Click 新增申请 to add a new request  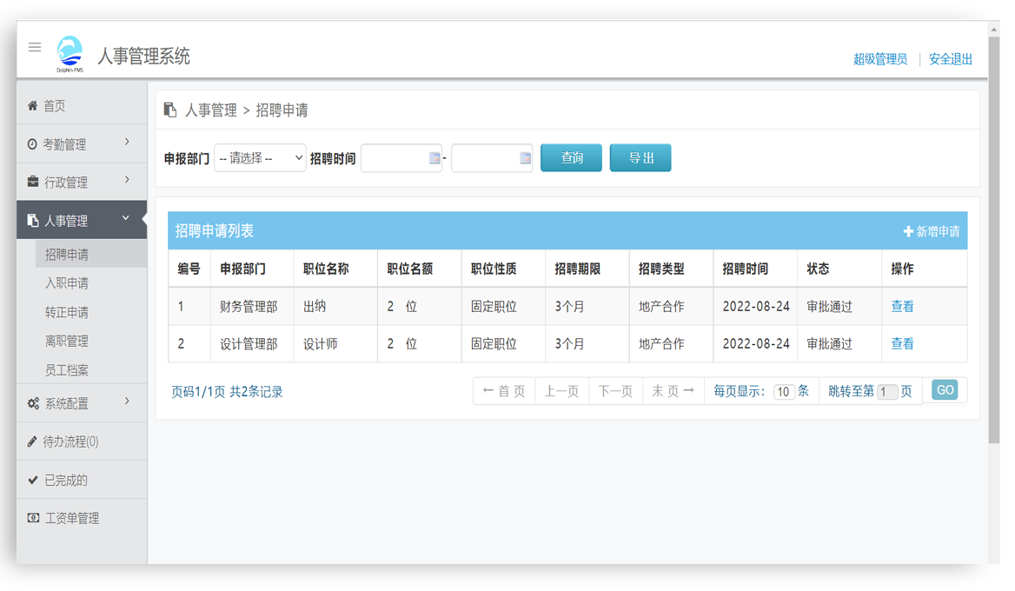(932, 231)
